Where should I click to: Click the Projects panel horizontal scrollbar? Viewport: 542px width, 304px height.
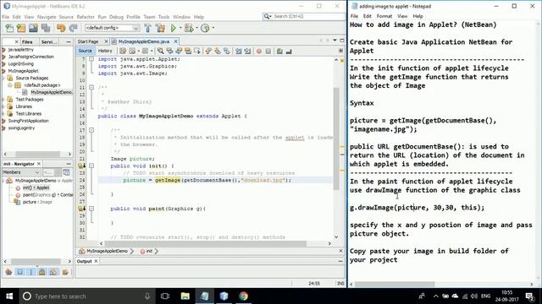tap(37, 154)
